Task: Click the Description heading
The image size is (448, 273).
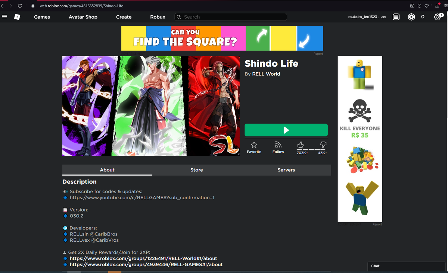Action: coord(80,182)
